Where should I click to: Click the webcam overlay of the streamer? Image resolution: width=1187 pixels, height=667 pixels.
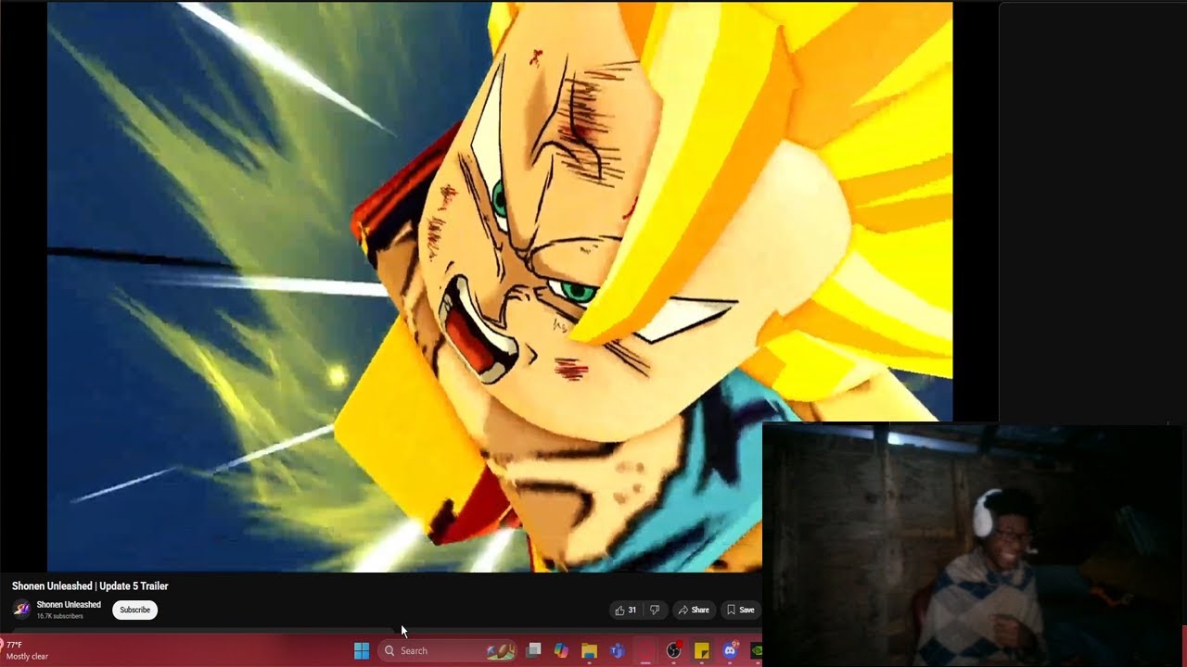pos(974,545)
